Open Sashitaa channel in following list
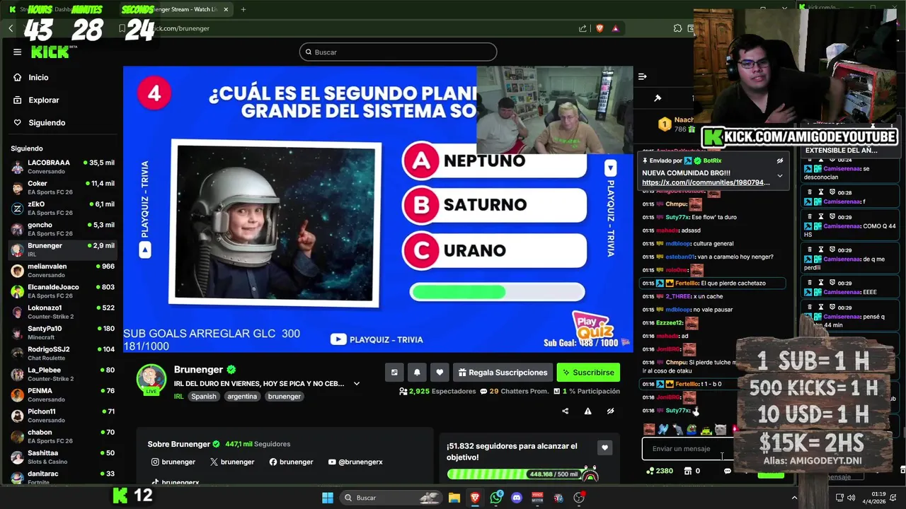The width and height of the screenshot is (906, 509). coord(62,457)
